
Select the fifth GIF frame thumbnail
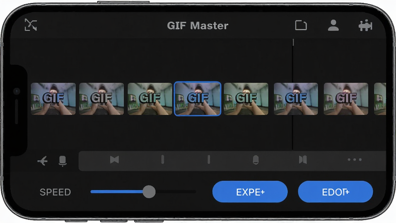pos(246,99)
